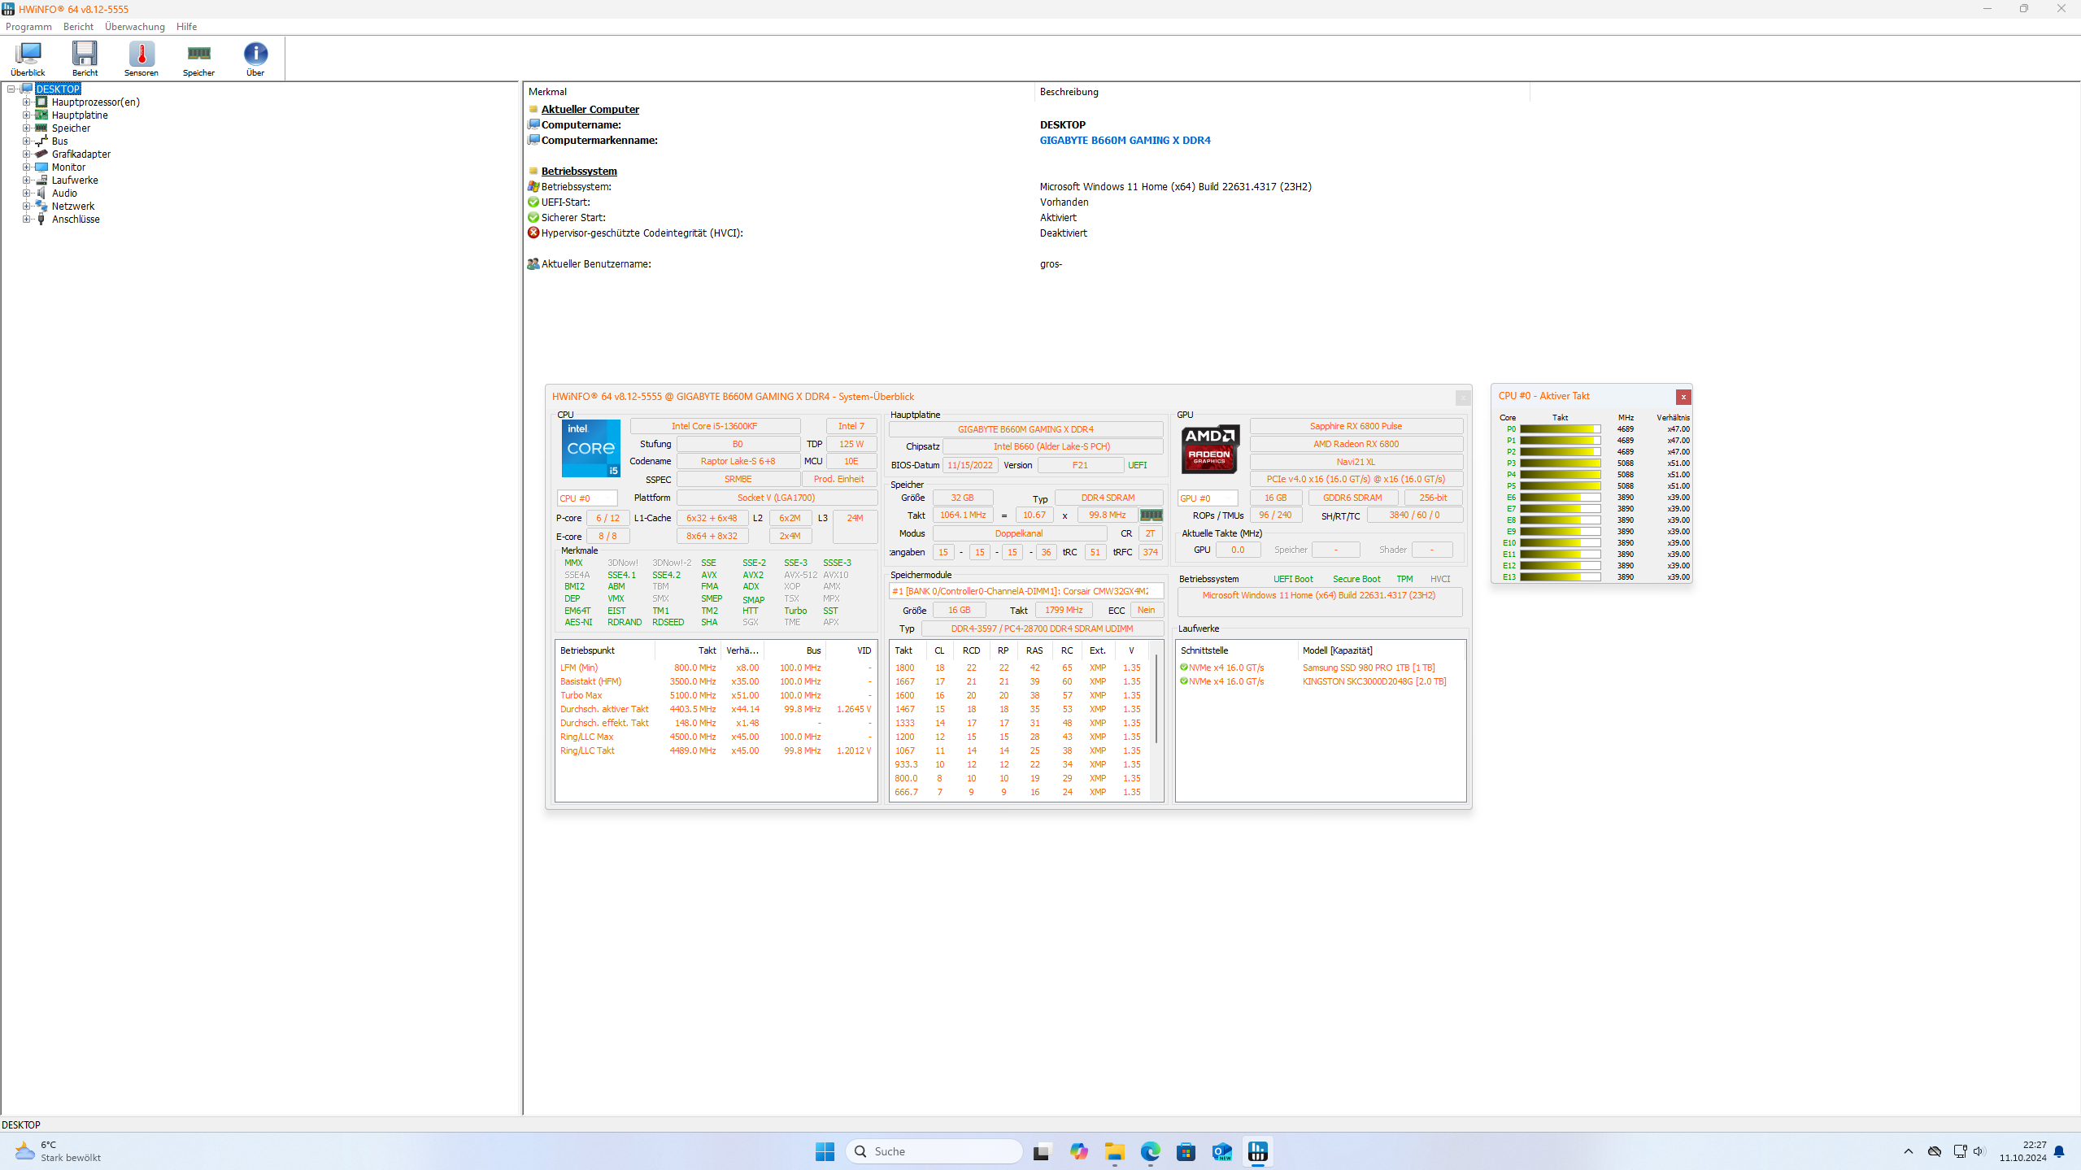Screen dimensions: 2081x1170
Task: Click the AMD Radeon Graphics logo
Action: pyautogui.click(x=1209, y=448)
